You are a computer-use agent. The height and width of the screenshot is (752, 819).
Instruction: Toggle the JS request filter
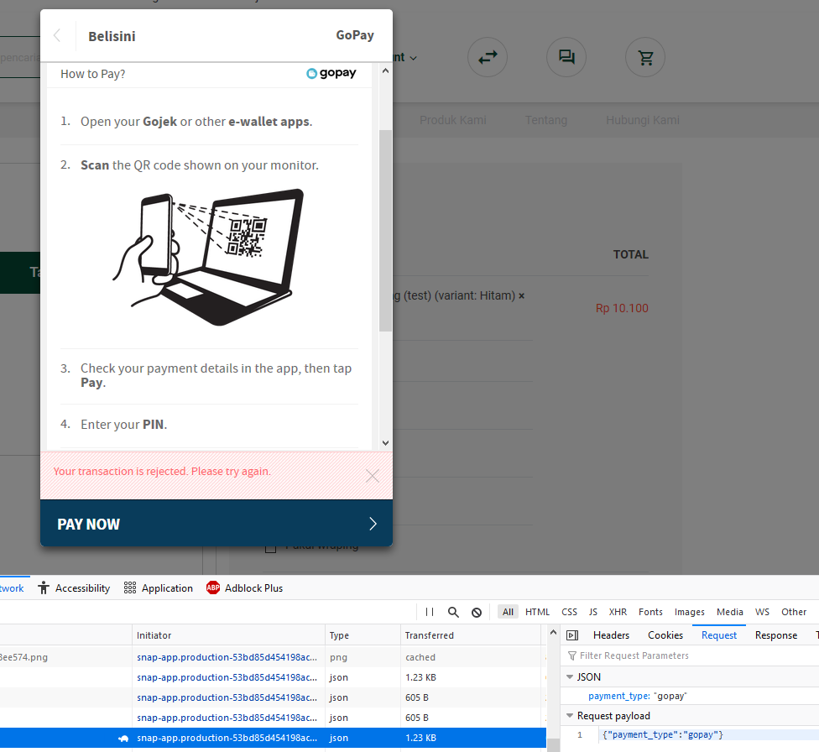coord(592,612)
